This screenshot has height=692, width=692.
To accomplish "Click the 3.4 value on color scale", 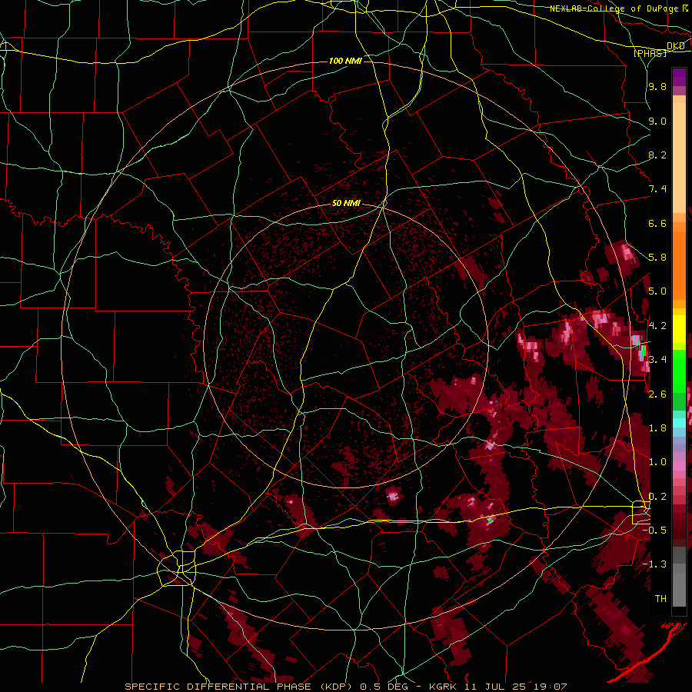I will tap(657, 360).
